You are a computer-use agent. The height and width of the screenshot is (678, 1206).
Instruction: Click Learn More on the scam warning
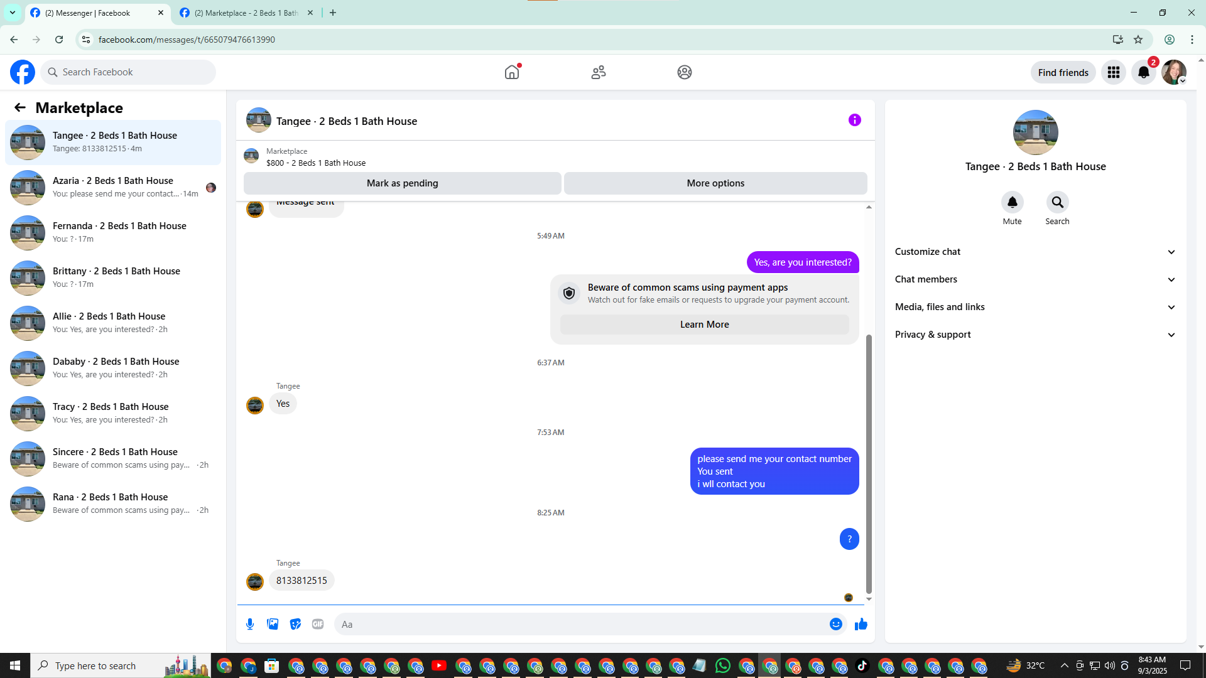[704, 325]
